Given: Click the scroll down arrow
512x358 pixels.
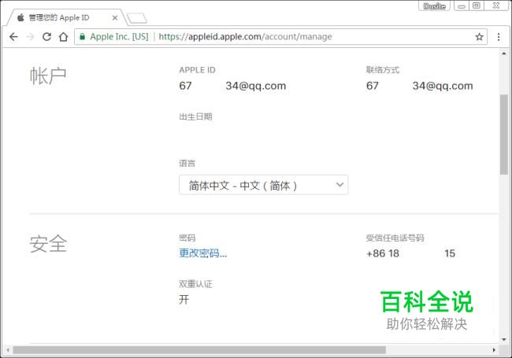Looking at the screenshot, I should (x=504, y=339).
